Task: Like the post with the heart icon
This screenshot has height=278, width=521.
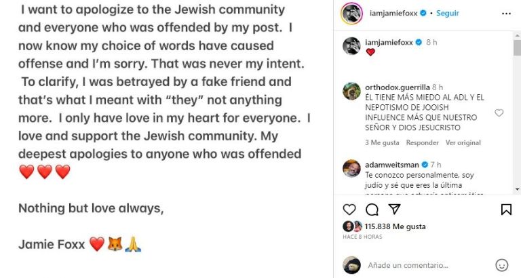Action: [x=349, y=210]
